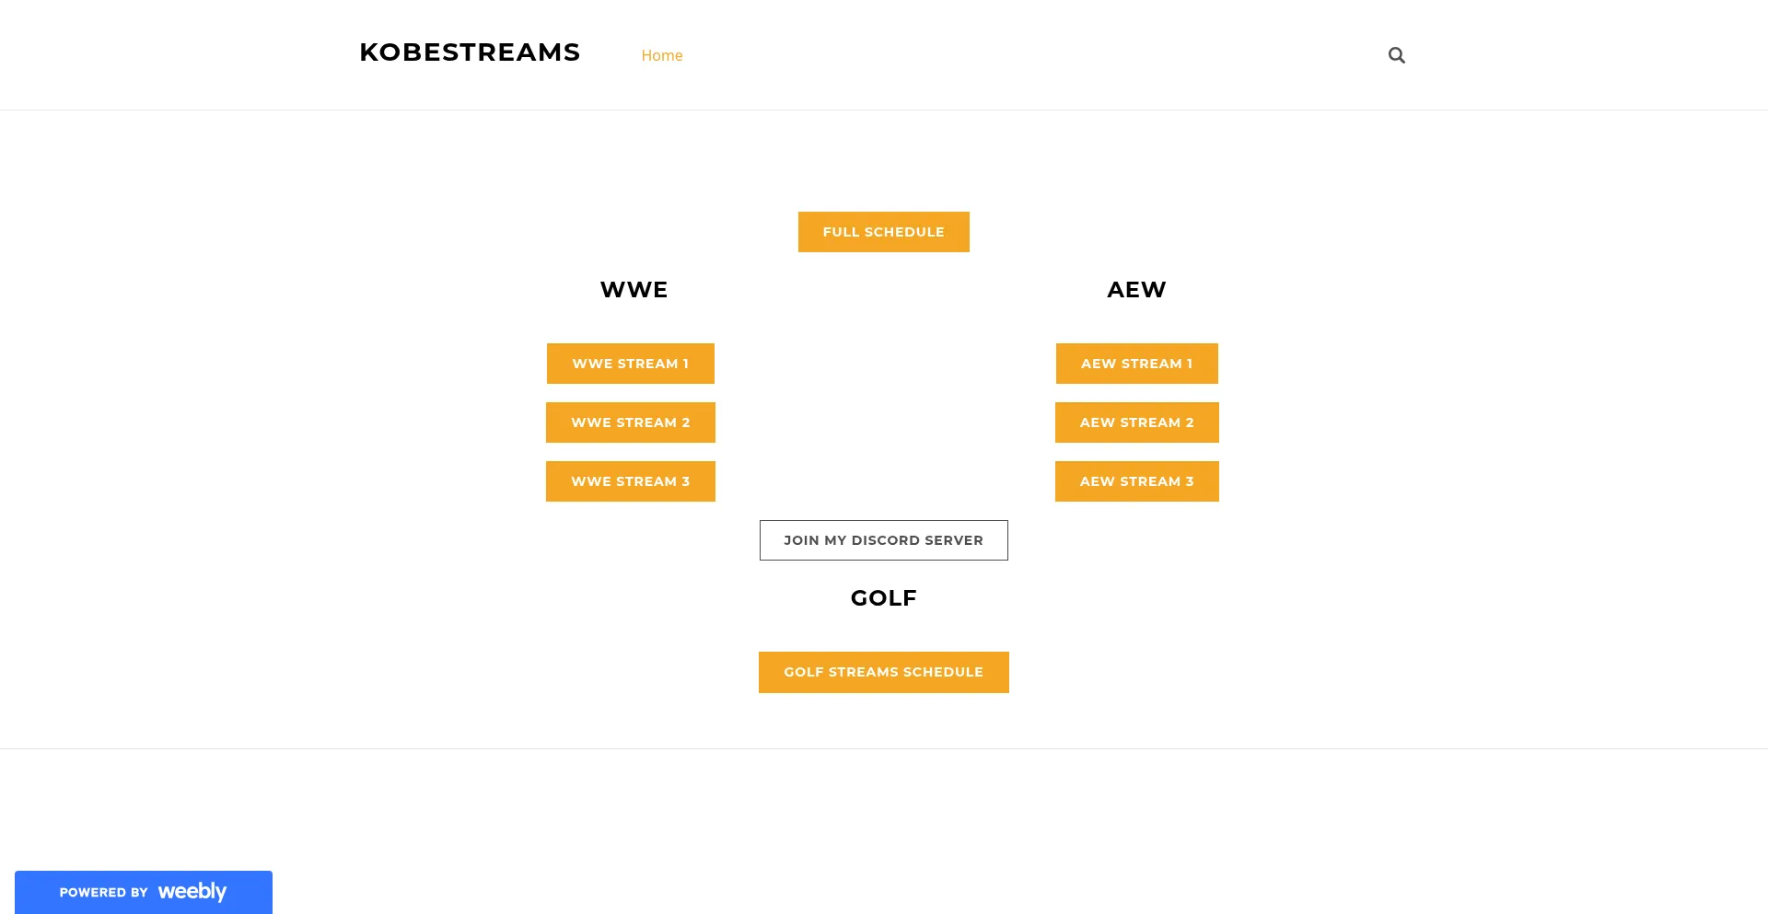1768x914 pixels.
Task: Open AEW Stream 2
Action: pyautogui.click(x=1136, y=422)
